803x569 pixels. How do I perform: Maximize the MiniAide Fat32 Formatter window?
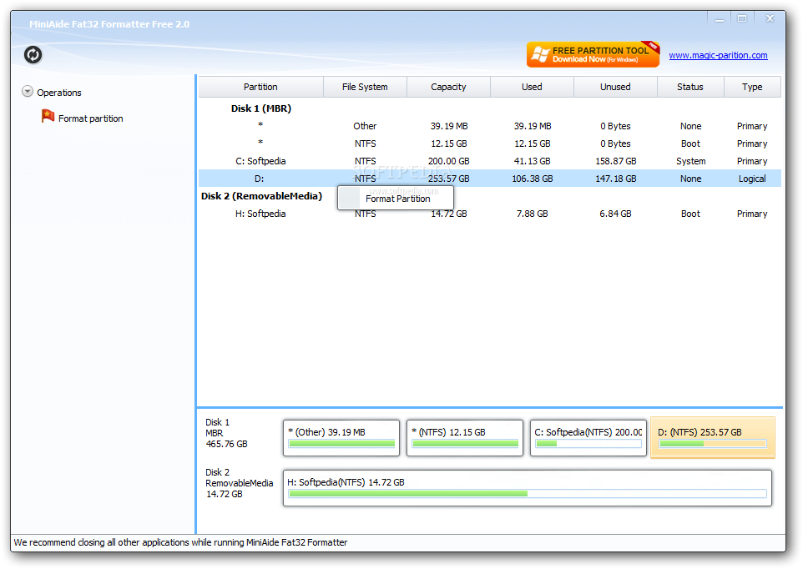[x=741, y=19]
